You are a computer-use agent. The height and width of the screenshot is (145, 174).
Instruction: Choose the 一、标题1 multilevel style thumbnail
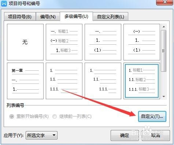tap(64, 42)
